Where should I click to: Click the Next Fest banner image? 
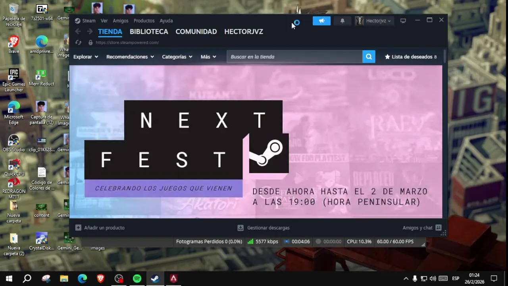coord(256,142)
